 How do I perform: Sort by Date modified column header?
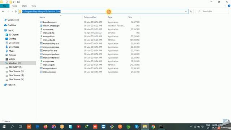(90, 17)
